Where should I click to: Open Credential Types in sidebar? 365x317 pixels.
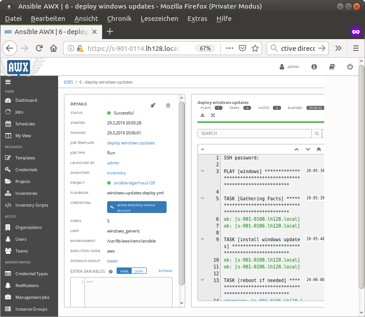(31, 274)
